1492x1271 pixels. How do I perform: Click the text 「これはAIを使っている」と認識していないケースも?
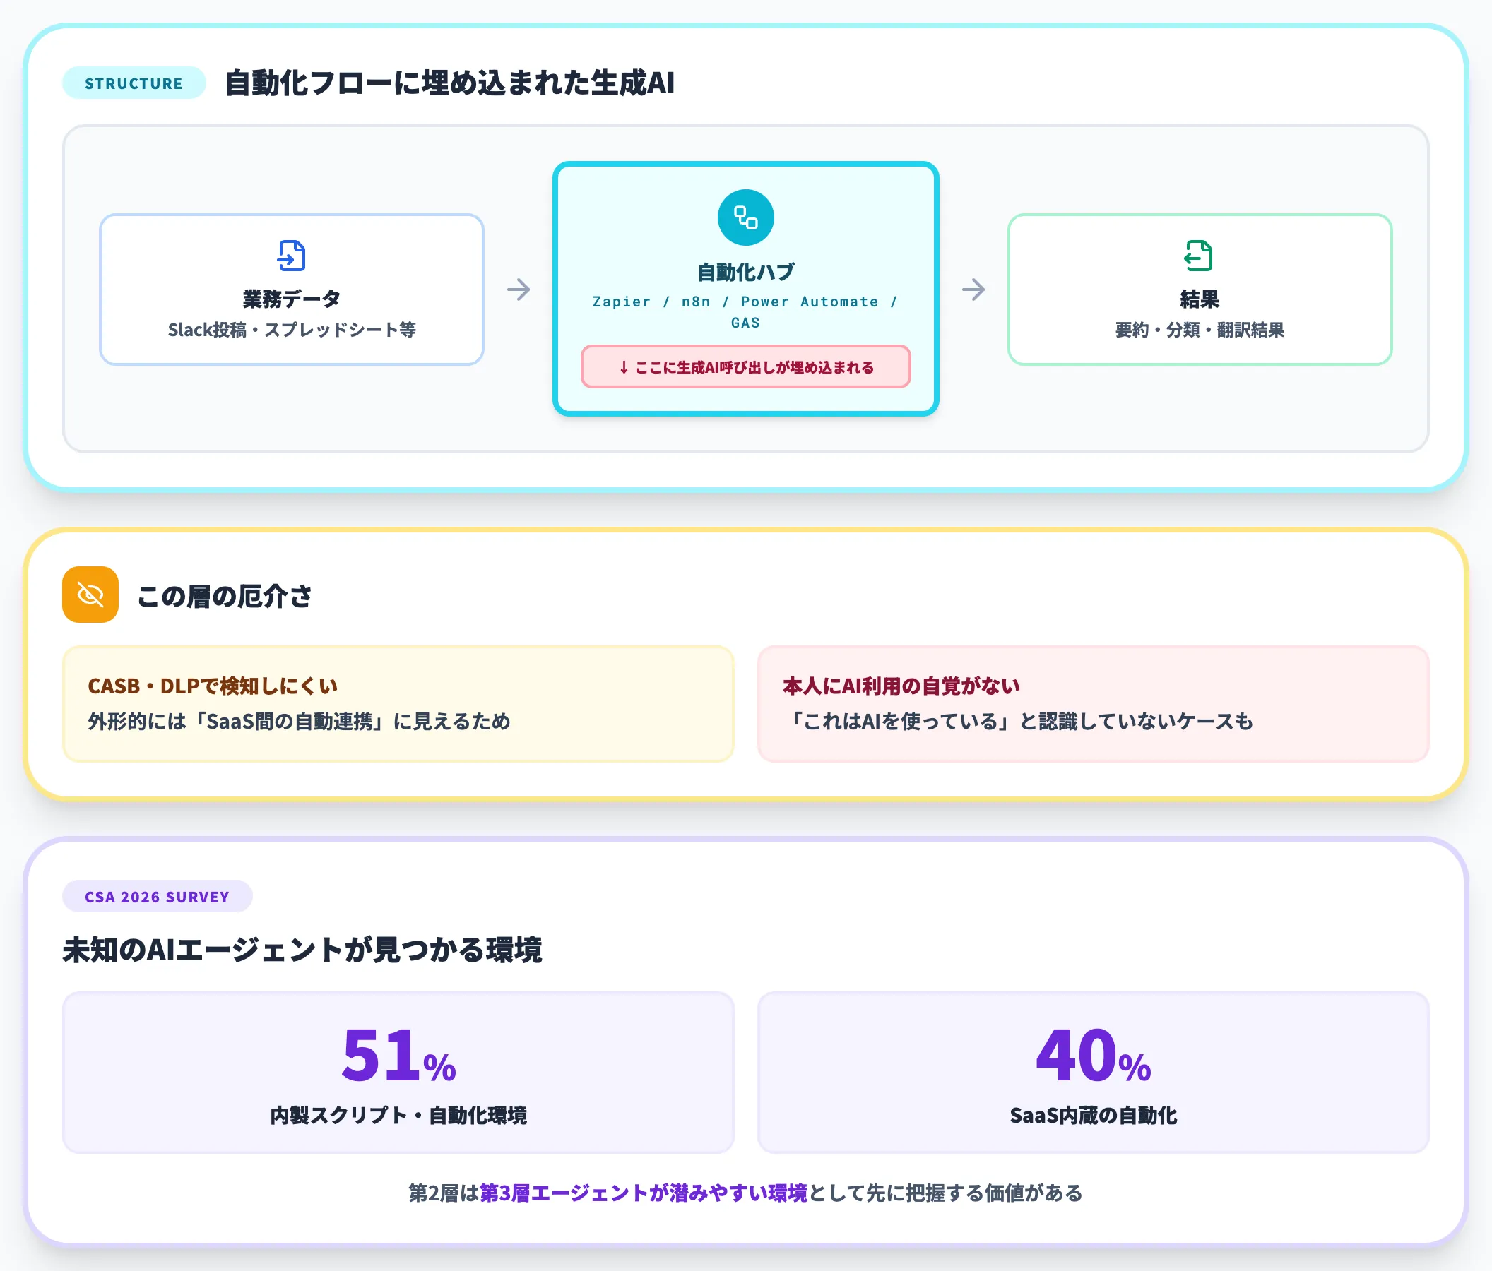pyautogui.click(x=1018, y=721)
